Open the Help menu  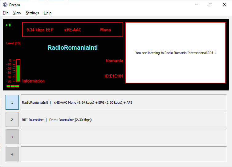pos(47,13)
